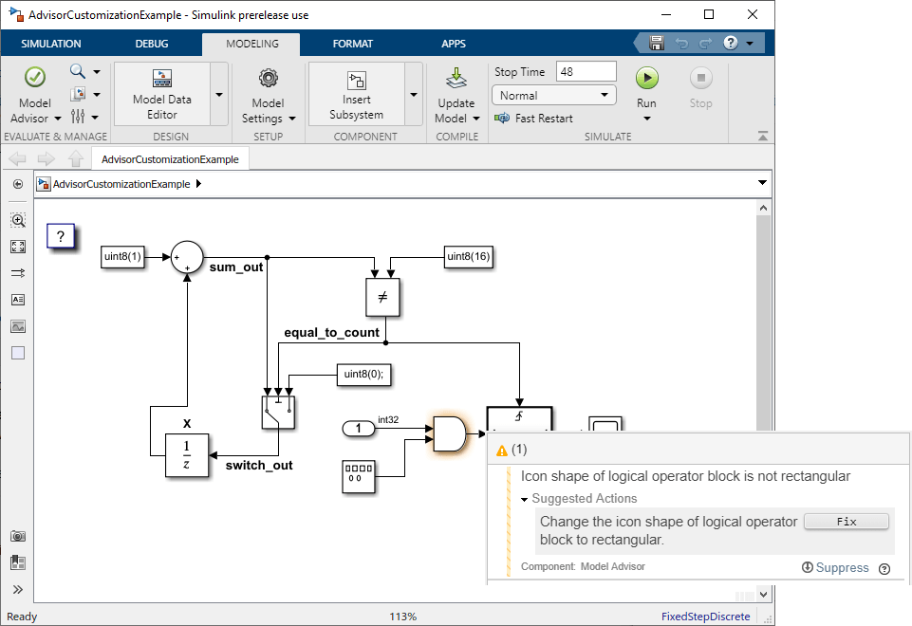Click the viewmarks icon above the chevrons
Viewport: 912px width, 626px height.
(x=18, y=562)
